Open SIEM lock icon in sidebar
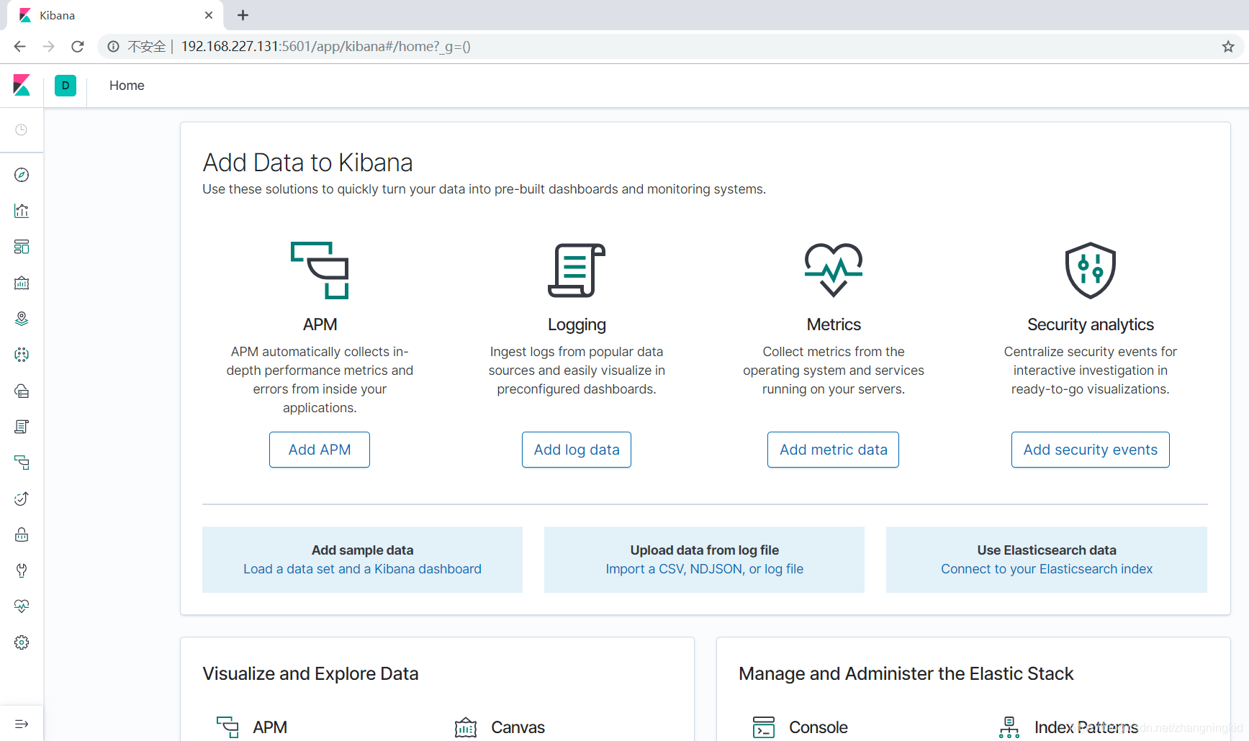This screenshot has height=741, width=1249. tap(22, 535)
